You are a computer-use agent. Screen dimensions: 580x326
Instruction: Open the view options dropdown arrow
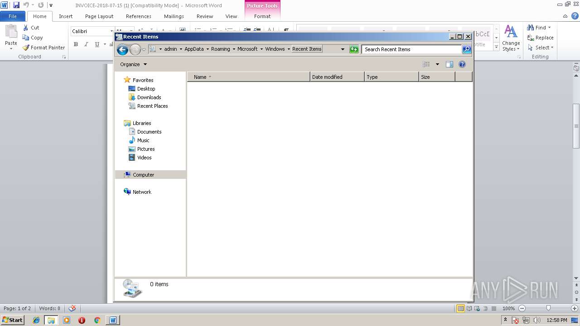437,64
